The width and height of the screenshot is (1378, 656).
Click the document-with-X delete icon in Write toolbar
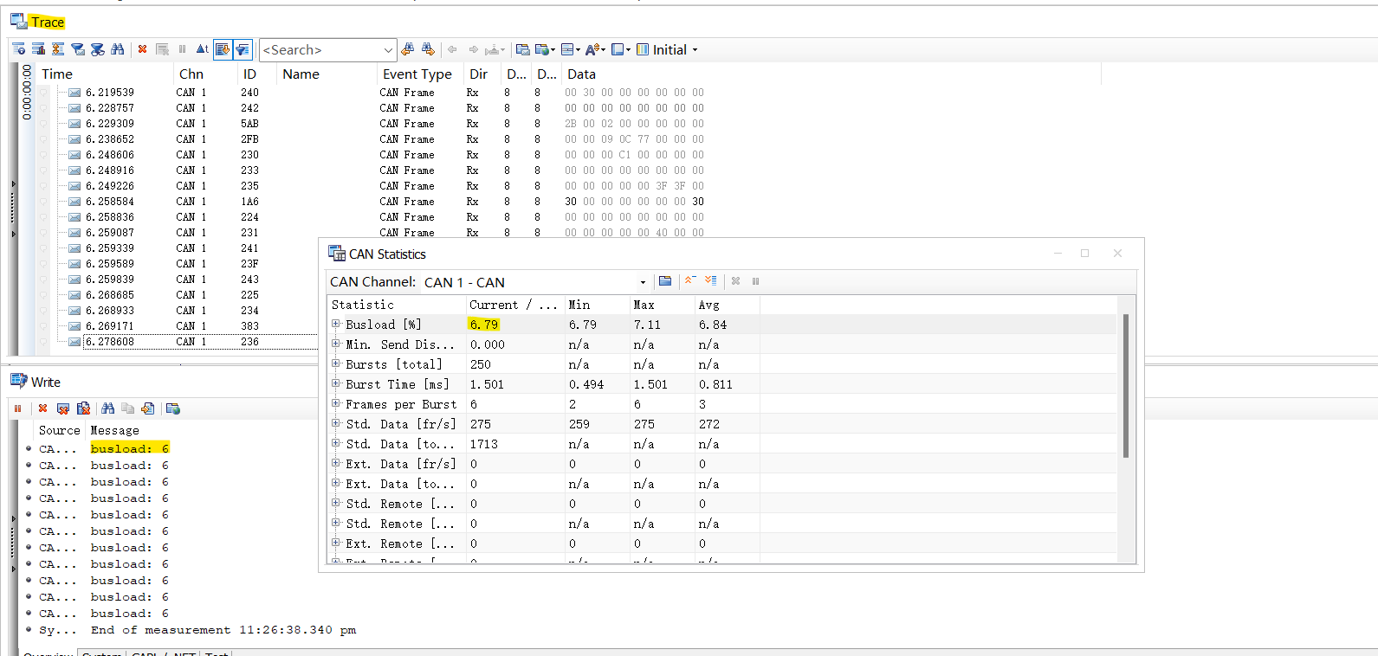83,408
